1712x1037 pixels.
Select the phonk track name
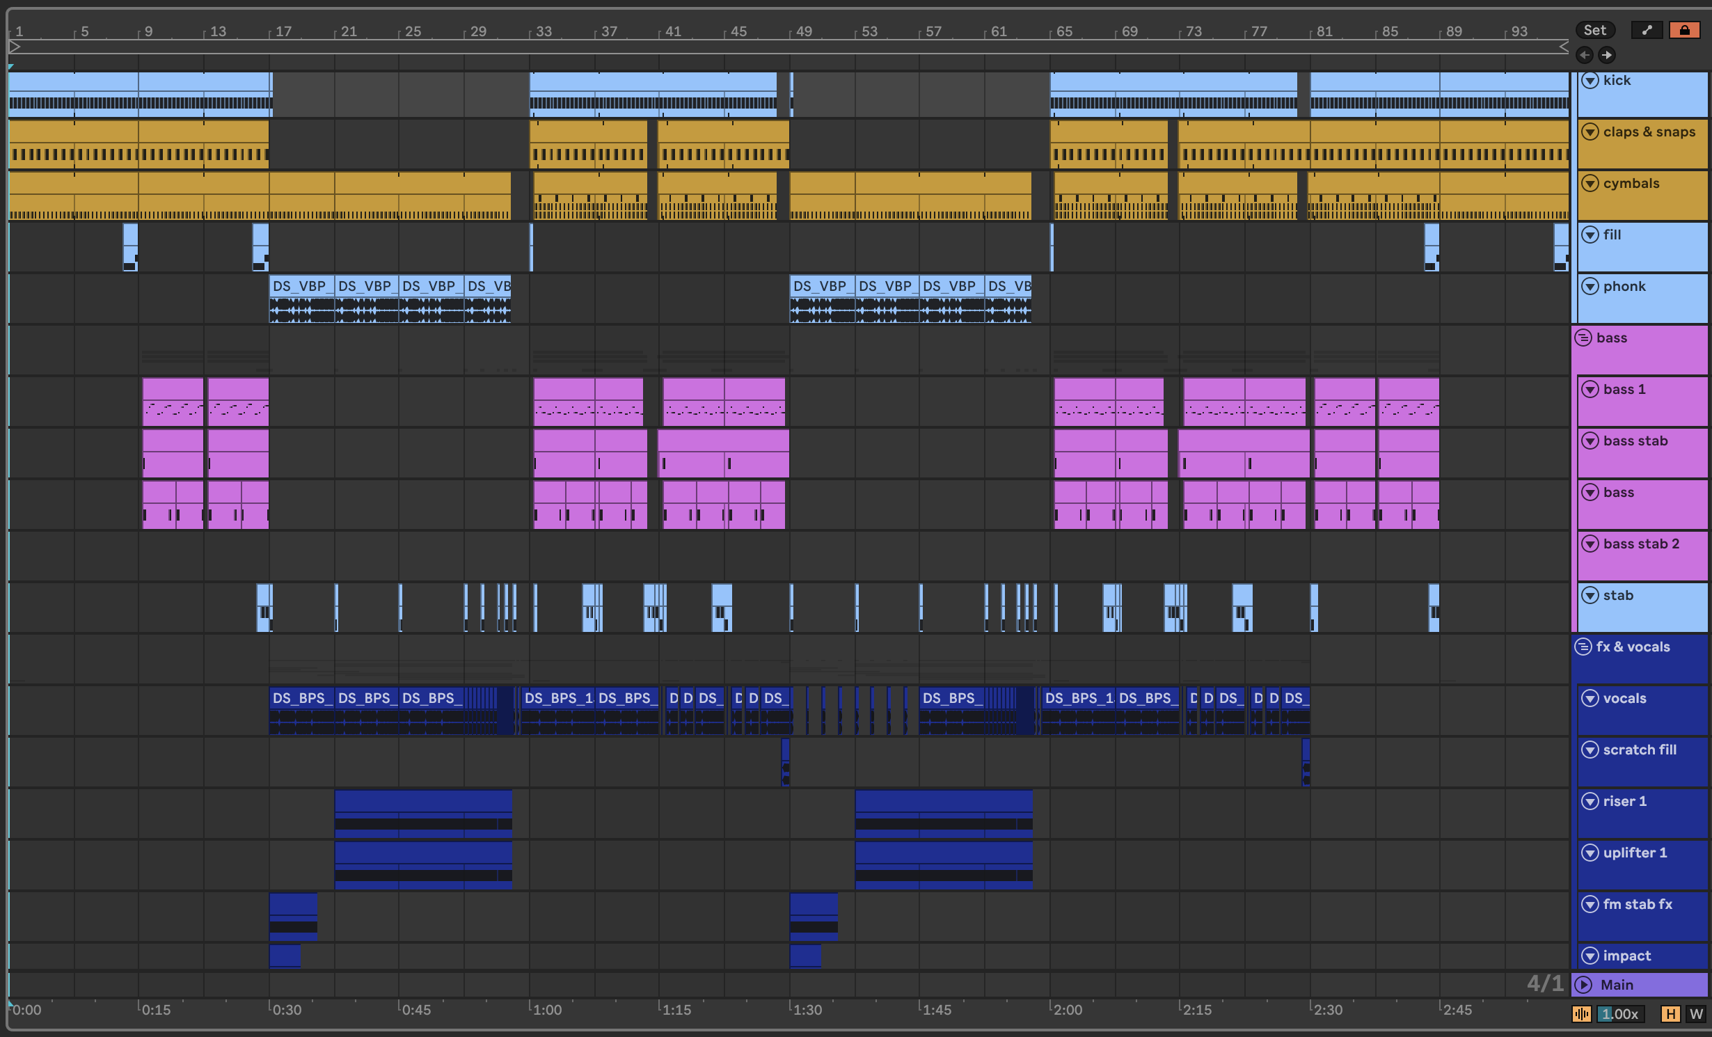[1624, 286]
